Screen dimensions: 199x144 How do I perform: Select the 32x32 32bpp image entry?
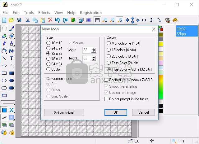click(187, 31)
